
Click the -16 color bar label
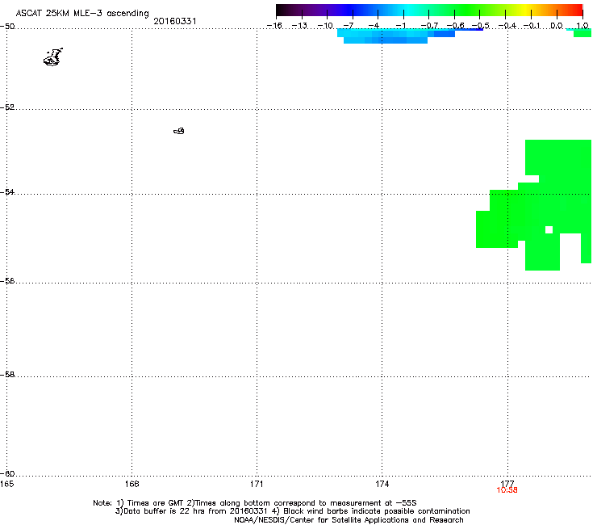click(x=274, y=26)
